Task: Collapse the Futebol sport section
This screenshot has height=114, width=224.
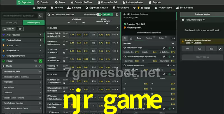Action: [x=41, y=61]
